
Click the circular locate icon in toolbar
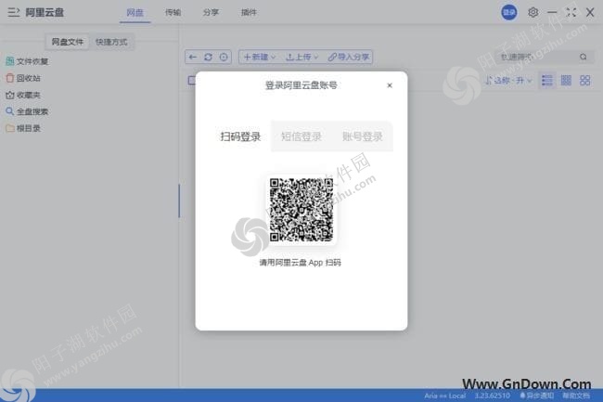224,57
